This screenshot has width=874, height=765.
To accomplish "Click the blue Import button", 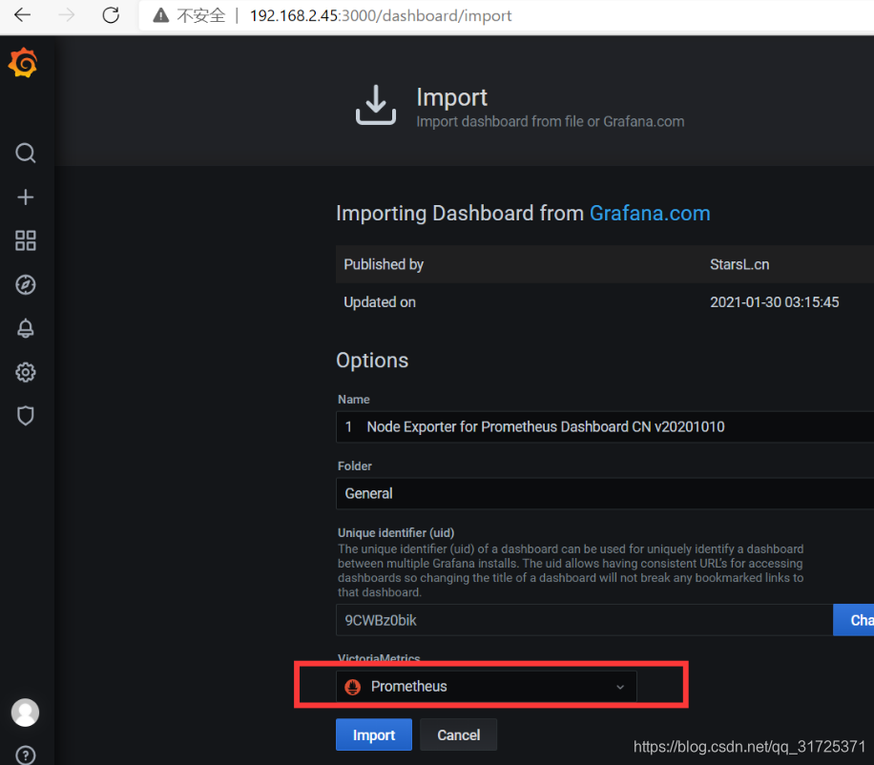I will [373, 734].
